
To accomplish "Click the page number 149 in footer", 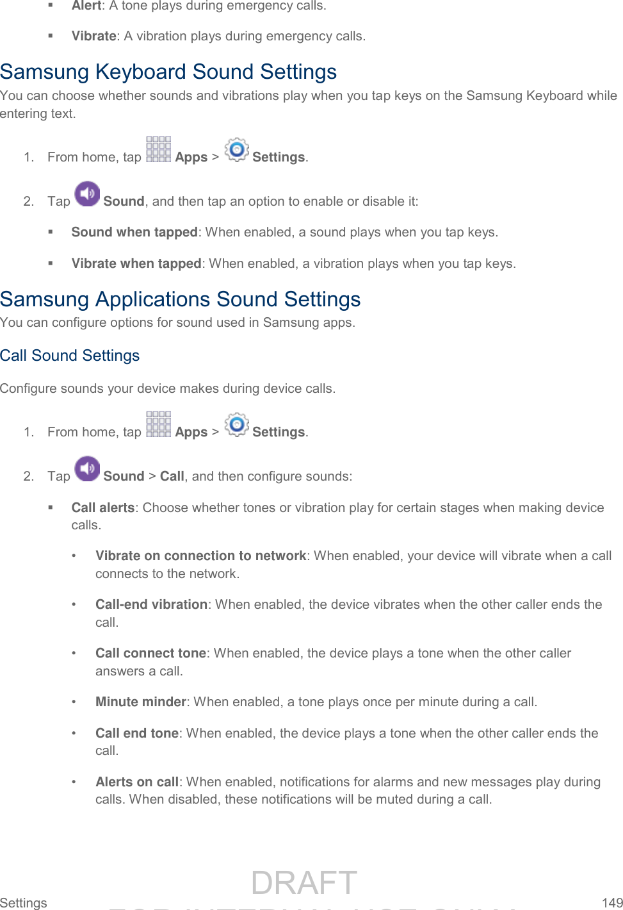I will 612,902.
